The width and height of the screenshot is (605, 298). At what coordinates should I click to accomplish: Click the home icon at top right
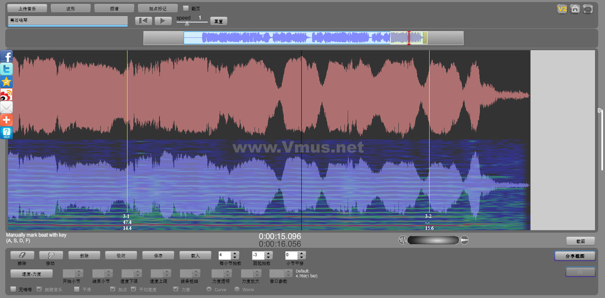(x=575, y=9)
